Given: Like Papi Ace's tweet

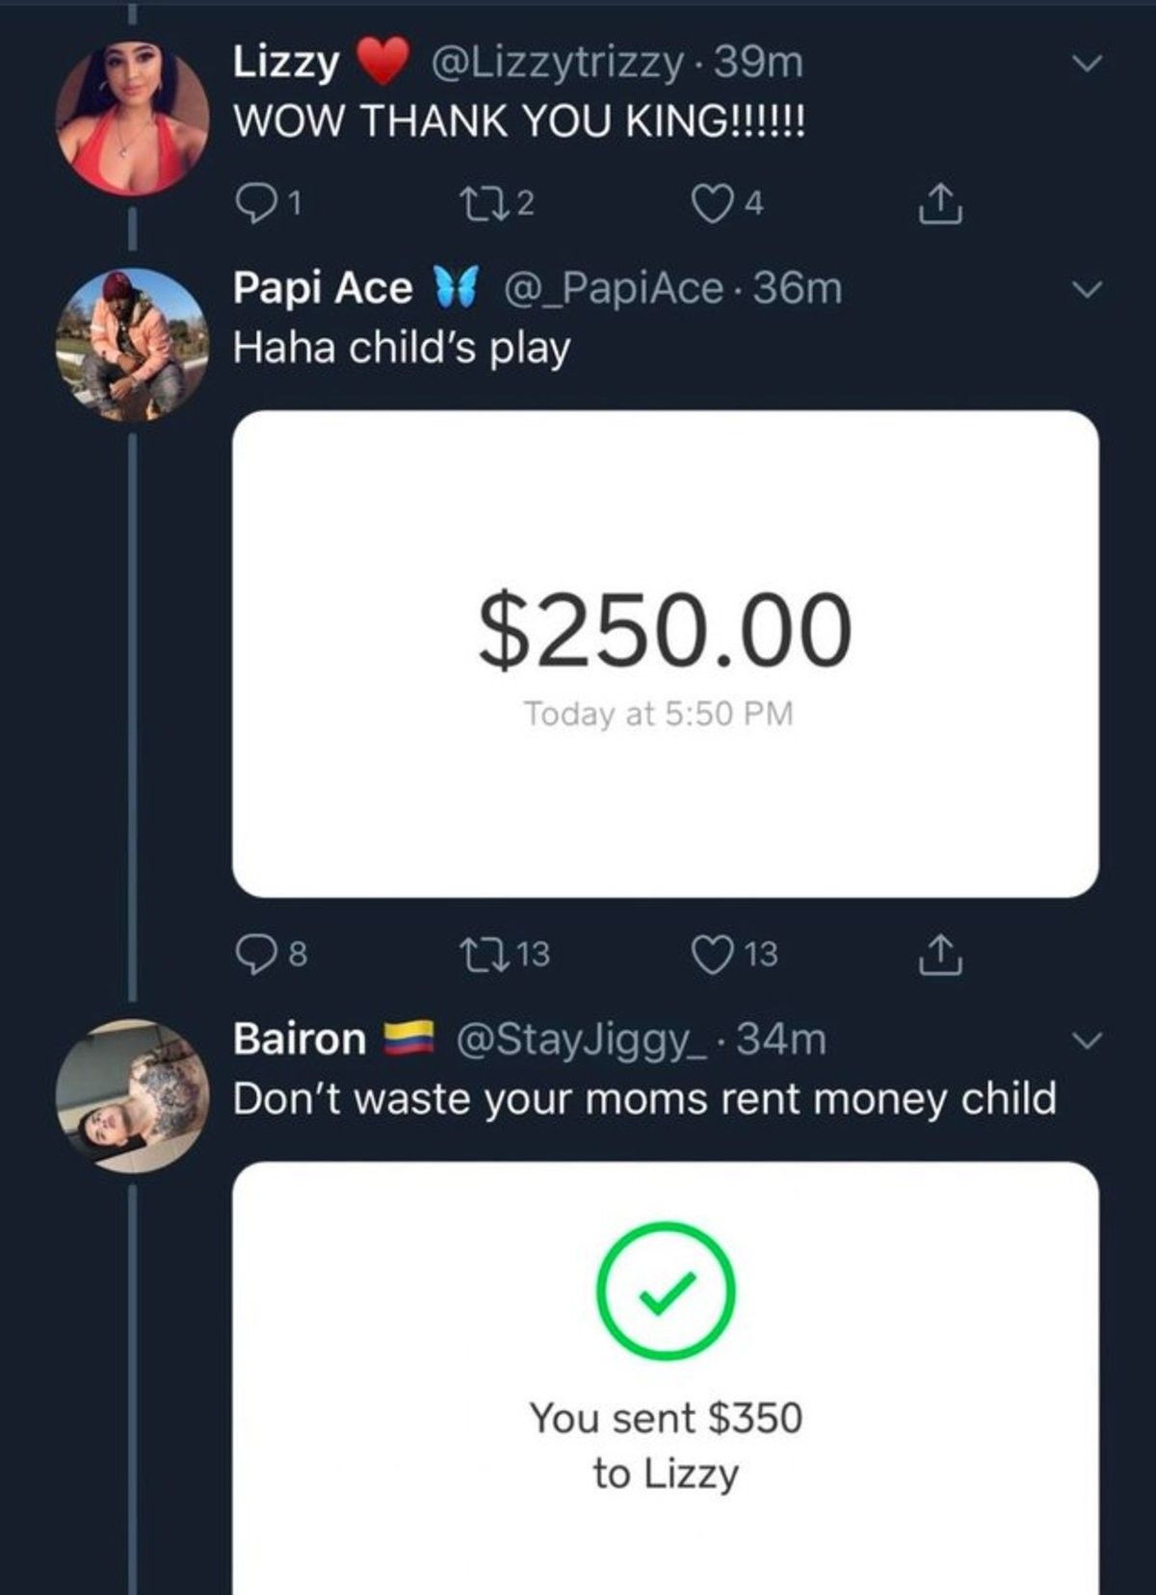Looking at the screenshot, I should click(x=735, y=954).
